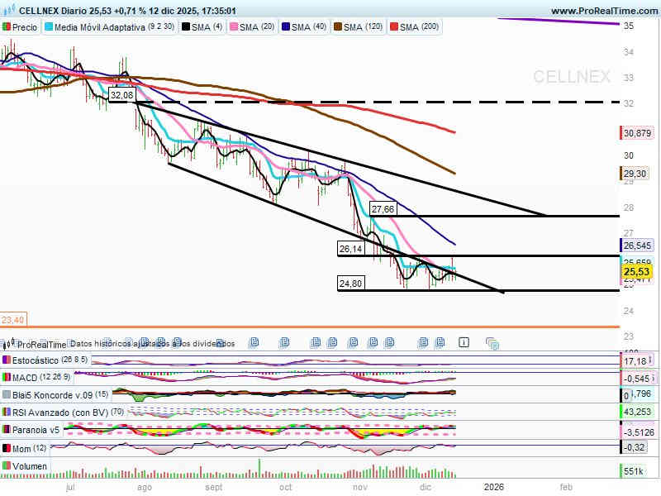Screen dimensions: 661x496
Task: Click the MACD indicator color icon
Action: (x=7, y=378)
